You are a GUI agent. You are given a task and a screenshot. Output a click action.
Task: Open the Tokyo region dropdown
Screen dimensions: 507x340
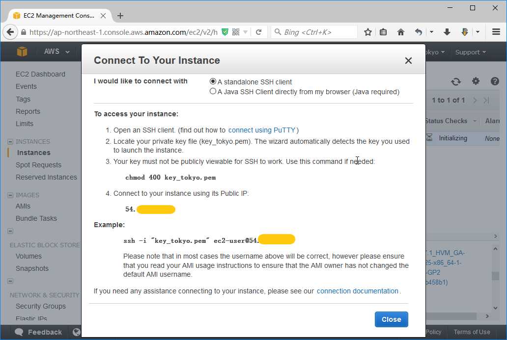point(435,52)
